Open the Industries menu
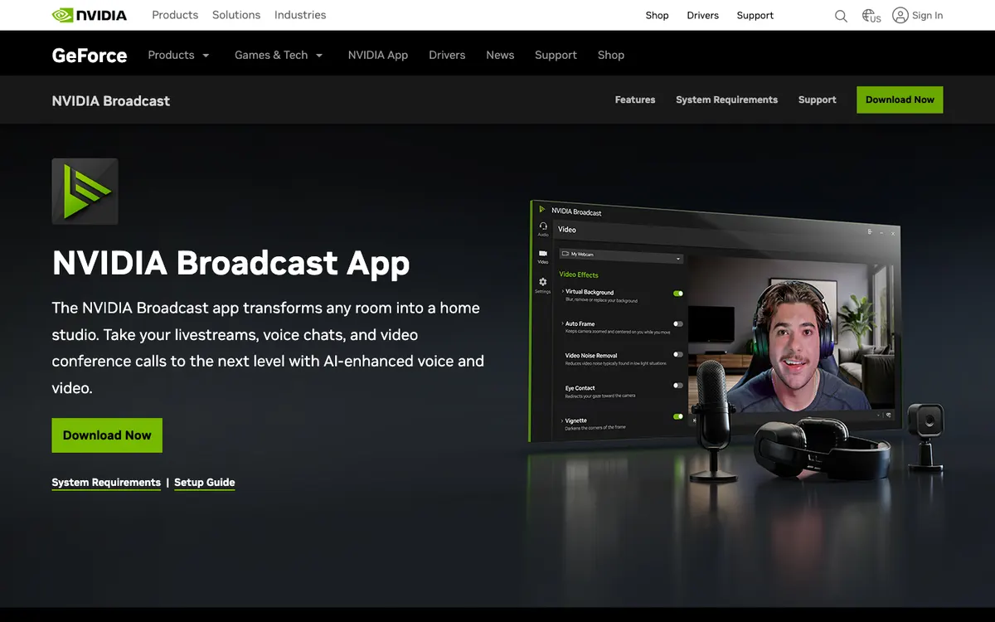This screenshot has width=995, height=622. [300, 15]
